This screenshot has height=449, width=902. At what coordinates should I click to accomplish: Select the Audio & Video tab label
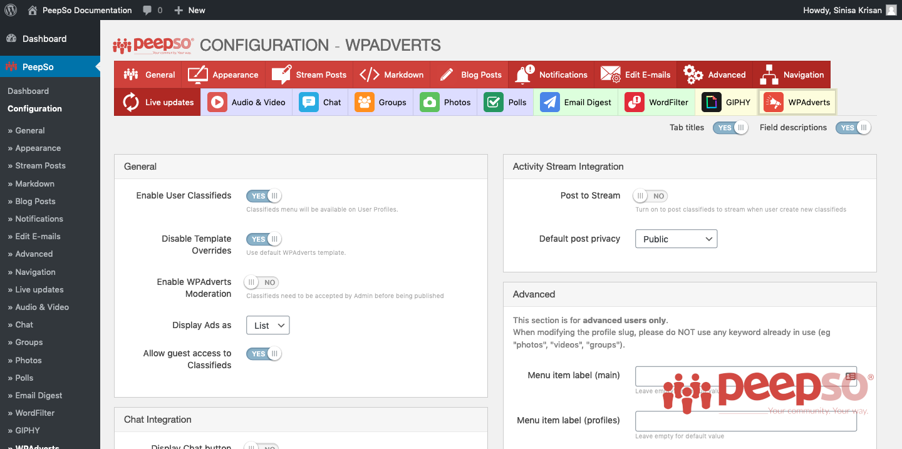click(x=259, y=103)
